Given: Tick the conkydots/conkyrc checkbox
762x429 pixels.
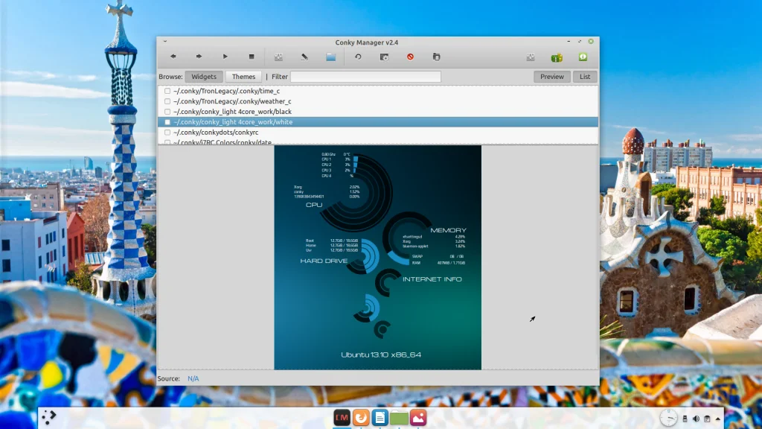Looking at the screenshot, I should (x=167, y=133).
